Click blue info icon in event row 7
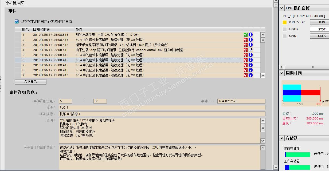 pyautogui.click(x=250, y=65)
